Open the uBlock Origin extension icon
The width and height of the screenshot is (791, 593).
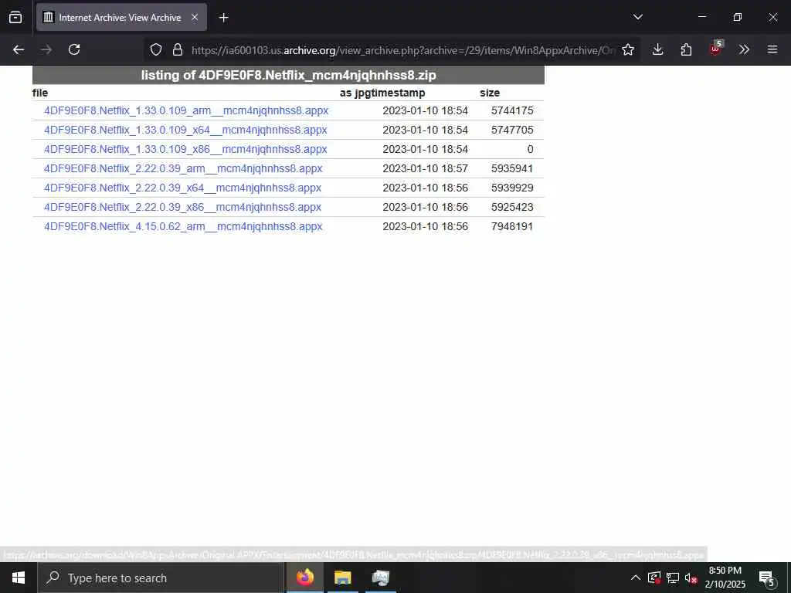pos(716,49)
